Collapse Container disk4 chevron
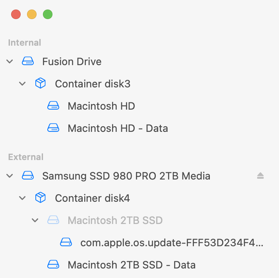Image resolution: width=279 pixels, height=278 pixels. (23, 198)
